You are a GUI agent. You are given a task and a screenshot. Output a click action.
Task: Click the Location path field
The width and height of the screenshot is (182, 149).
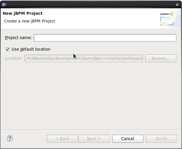pos(84,58)
